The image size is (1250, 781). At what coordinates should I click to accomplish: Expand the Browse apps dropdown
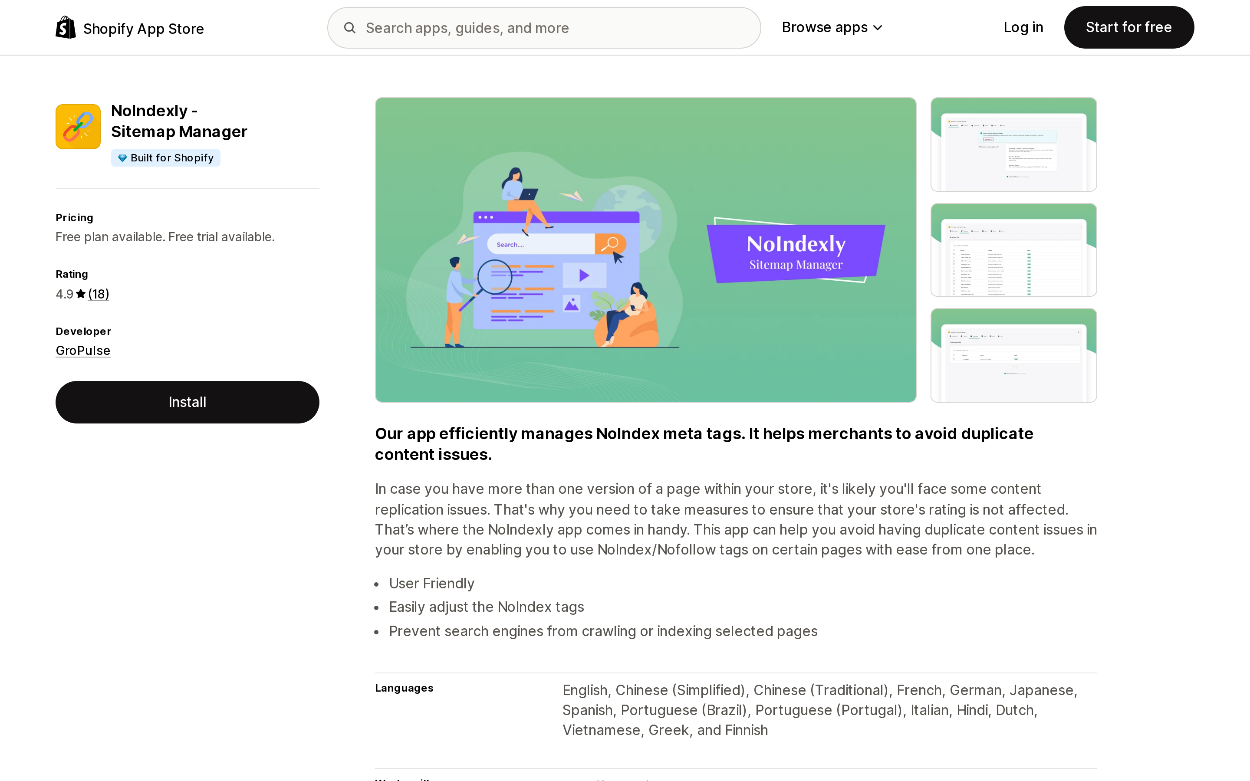click(832, 27)
